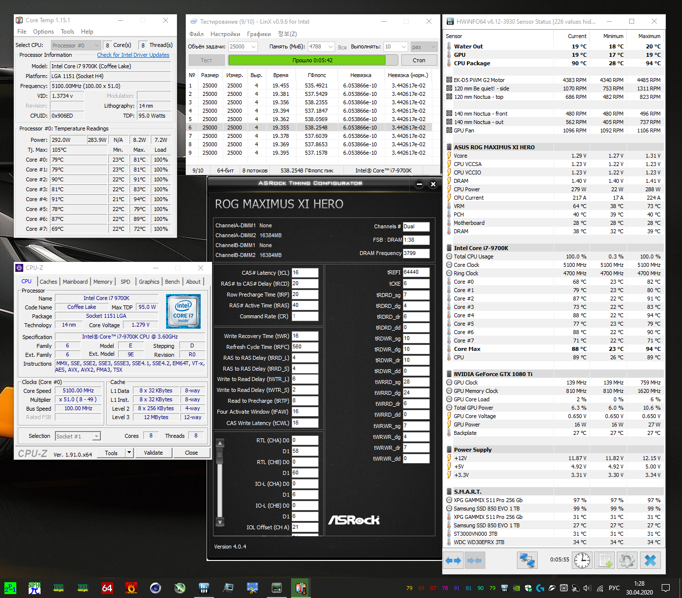This screenshot has width=682, height=598.
Task: Open the monitor-with-magnifier taskbar icon
Action: click(x=228, y=588)
